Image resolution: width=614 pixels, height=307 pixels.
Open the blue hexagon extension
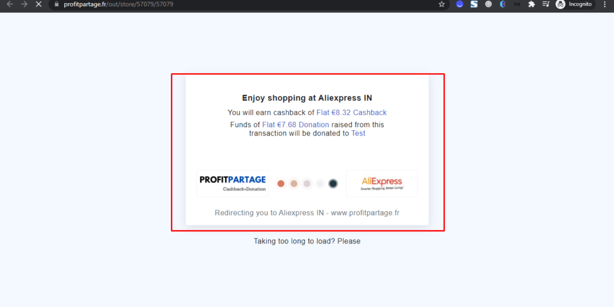click(503, 4)
